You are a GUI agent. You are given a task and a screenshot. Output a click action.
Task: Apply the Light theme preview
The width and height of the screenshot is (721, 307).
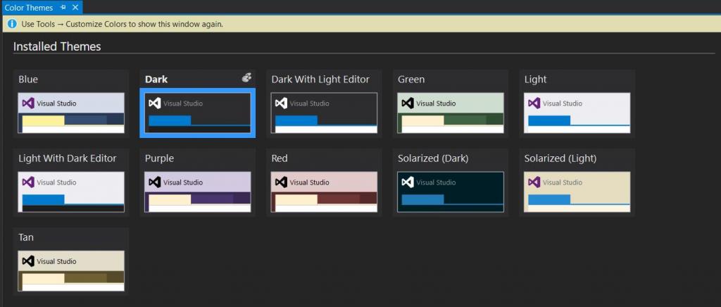point(577,113)
